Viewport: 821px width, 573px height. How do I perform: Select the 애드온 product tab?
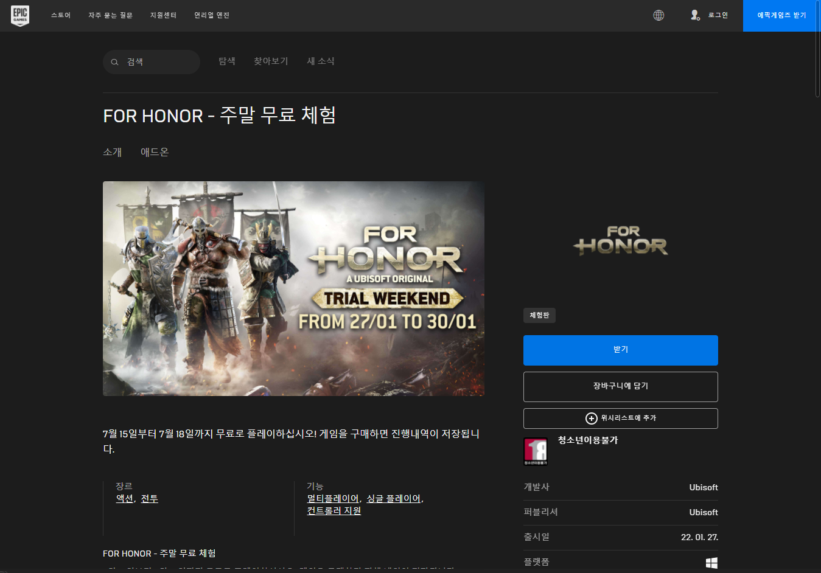click(155, 152)
